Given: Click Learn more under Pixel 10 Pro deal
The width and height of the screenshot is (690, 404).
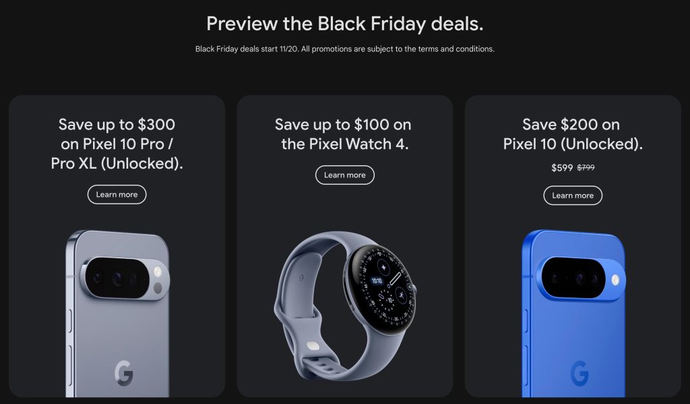Looking at the screenshot, I should point(117,194).
